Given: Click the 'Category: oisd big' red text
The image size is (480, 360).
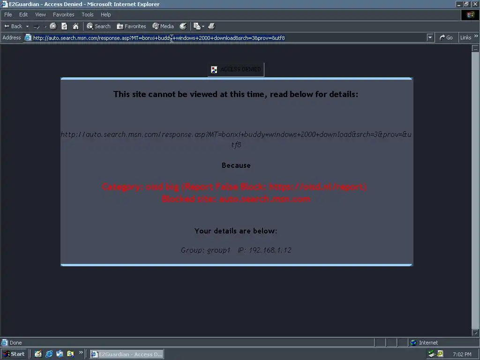Looking at the screenshot, I should [x=234, y=187].
